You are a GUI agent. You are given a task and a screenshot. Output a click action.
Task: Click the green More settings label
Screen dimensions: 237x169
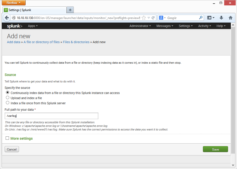click(x=22, y=138)
